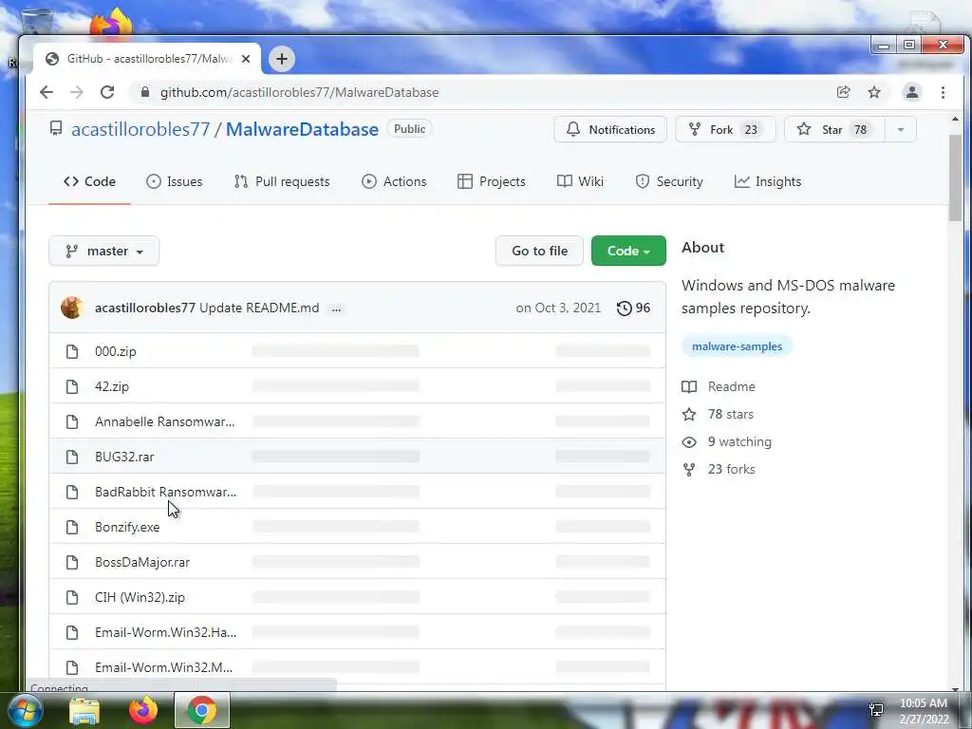This screenshot has height=729, width=972.
Task: Click the Chrome taskbar button
Action: pyautogui.click(x=202, y=710)
